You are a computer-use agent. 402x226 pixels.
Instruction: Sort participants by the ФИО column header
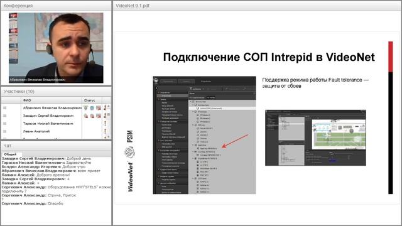[x=52, y=100]
